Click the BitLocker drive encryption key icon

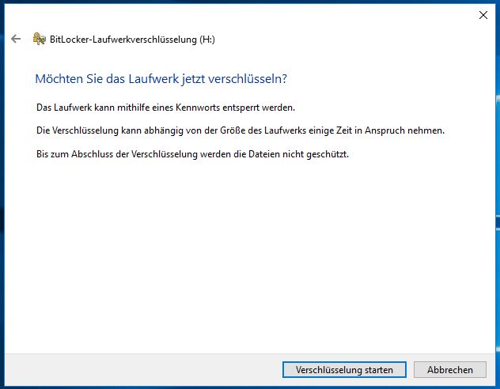40,39
